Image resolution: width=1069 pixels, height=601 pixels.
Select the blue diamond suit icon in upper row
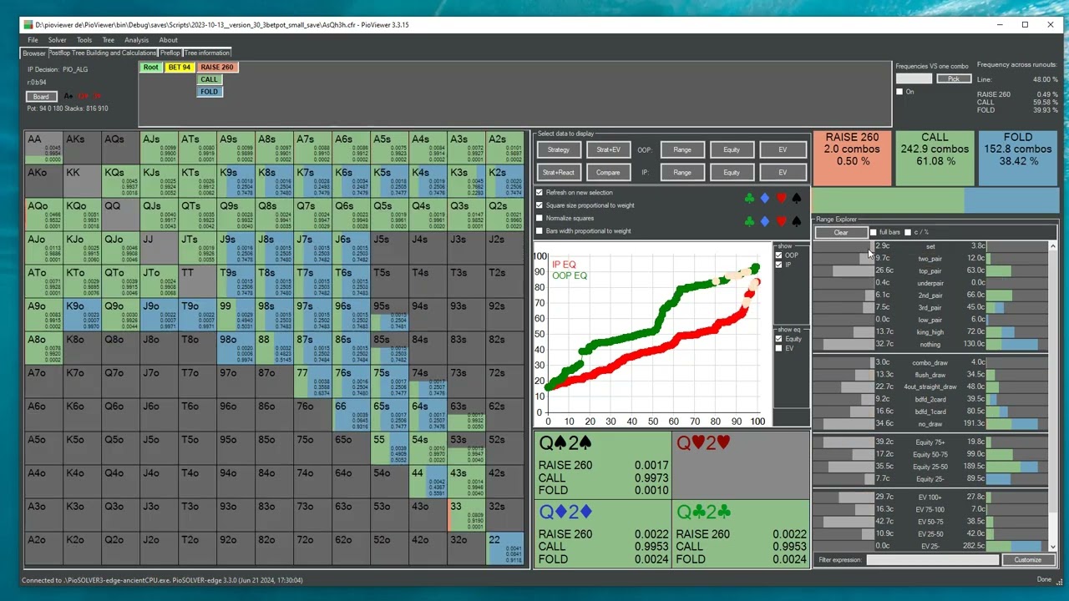click(765, 199)
